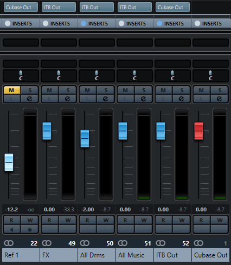Select the Ref 1 channel name label
Viewport: 231px width, 265px height.
[x=21, y=255]
